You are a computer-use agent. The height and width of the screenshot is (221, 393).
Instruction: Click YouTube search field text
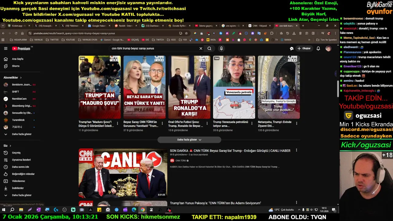click(x=133, y=48)
